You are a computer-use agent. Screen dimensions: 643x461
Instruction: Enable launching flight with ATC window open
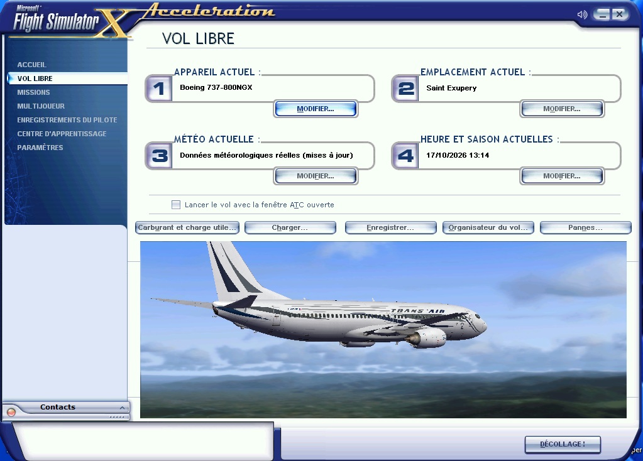pyautogui.click(x=176, y=205)
